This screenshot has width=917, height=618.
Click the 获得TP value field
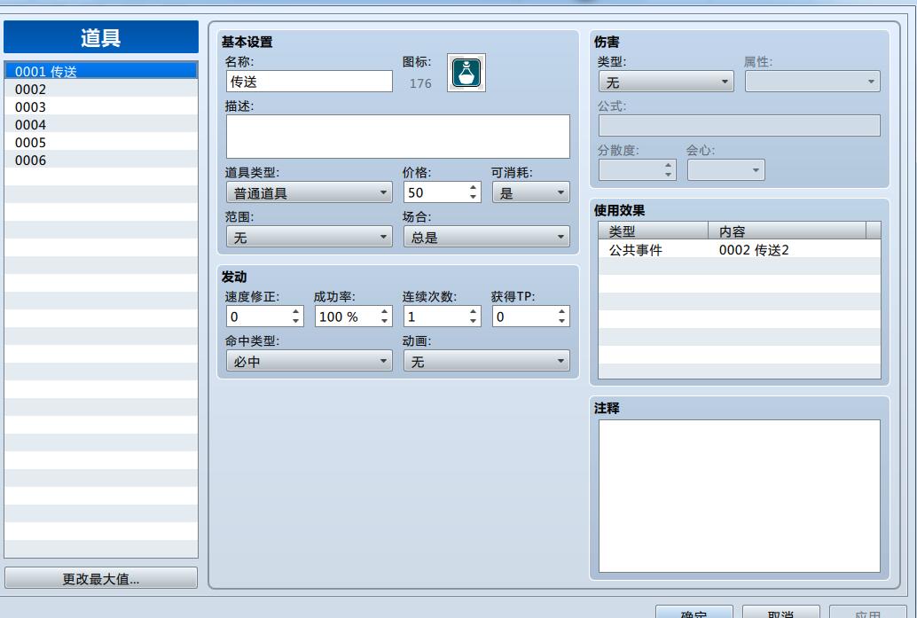pos(524,317)
